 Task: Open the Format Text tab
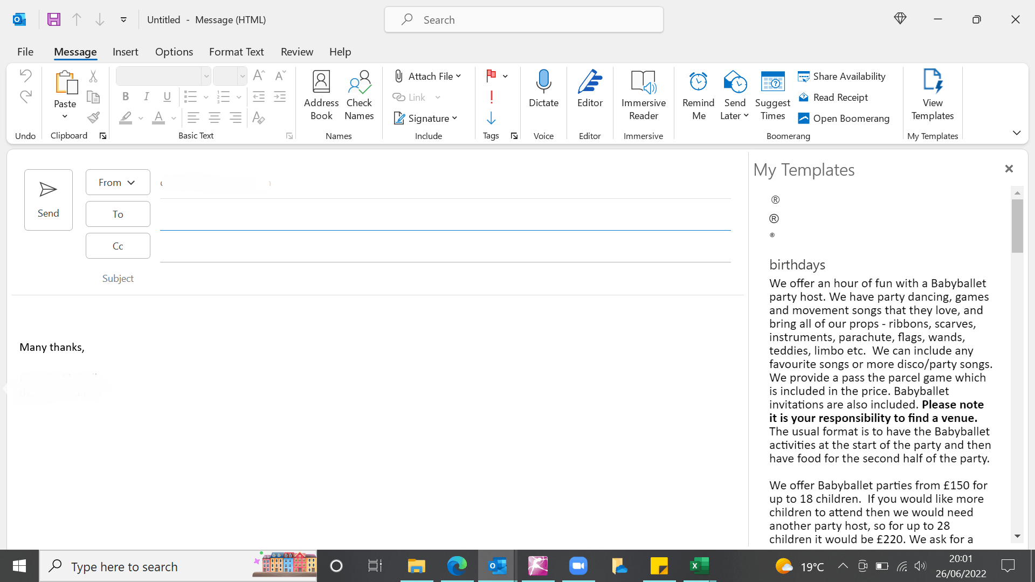point(236,52)
